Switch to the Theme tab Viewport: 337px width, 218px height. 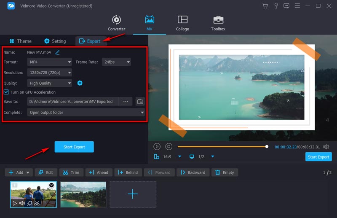(x=20, y=41)
